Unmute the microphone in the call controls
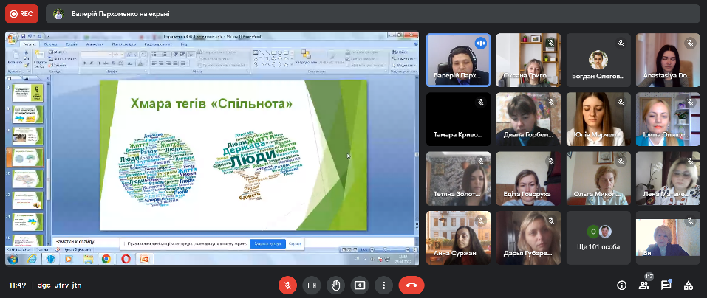 [x=288, y=285]
